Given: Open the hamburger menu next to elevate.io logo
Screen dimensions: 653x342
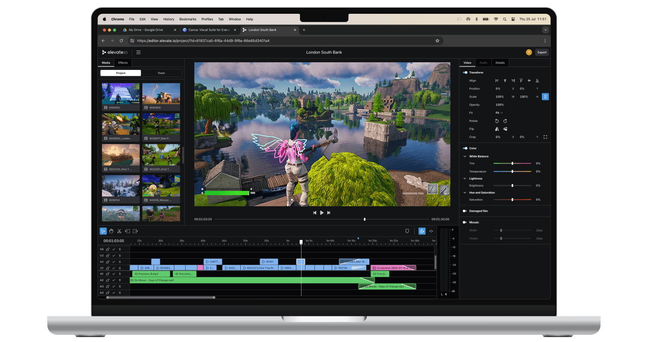Looking at the screenshot, I should pos(138,52).
